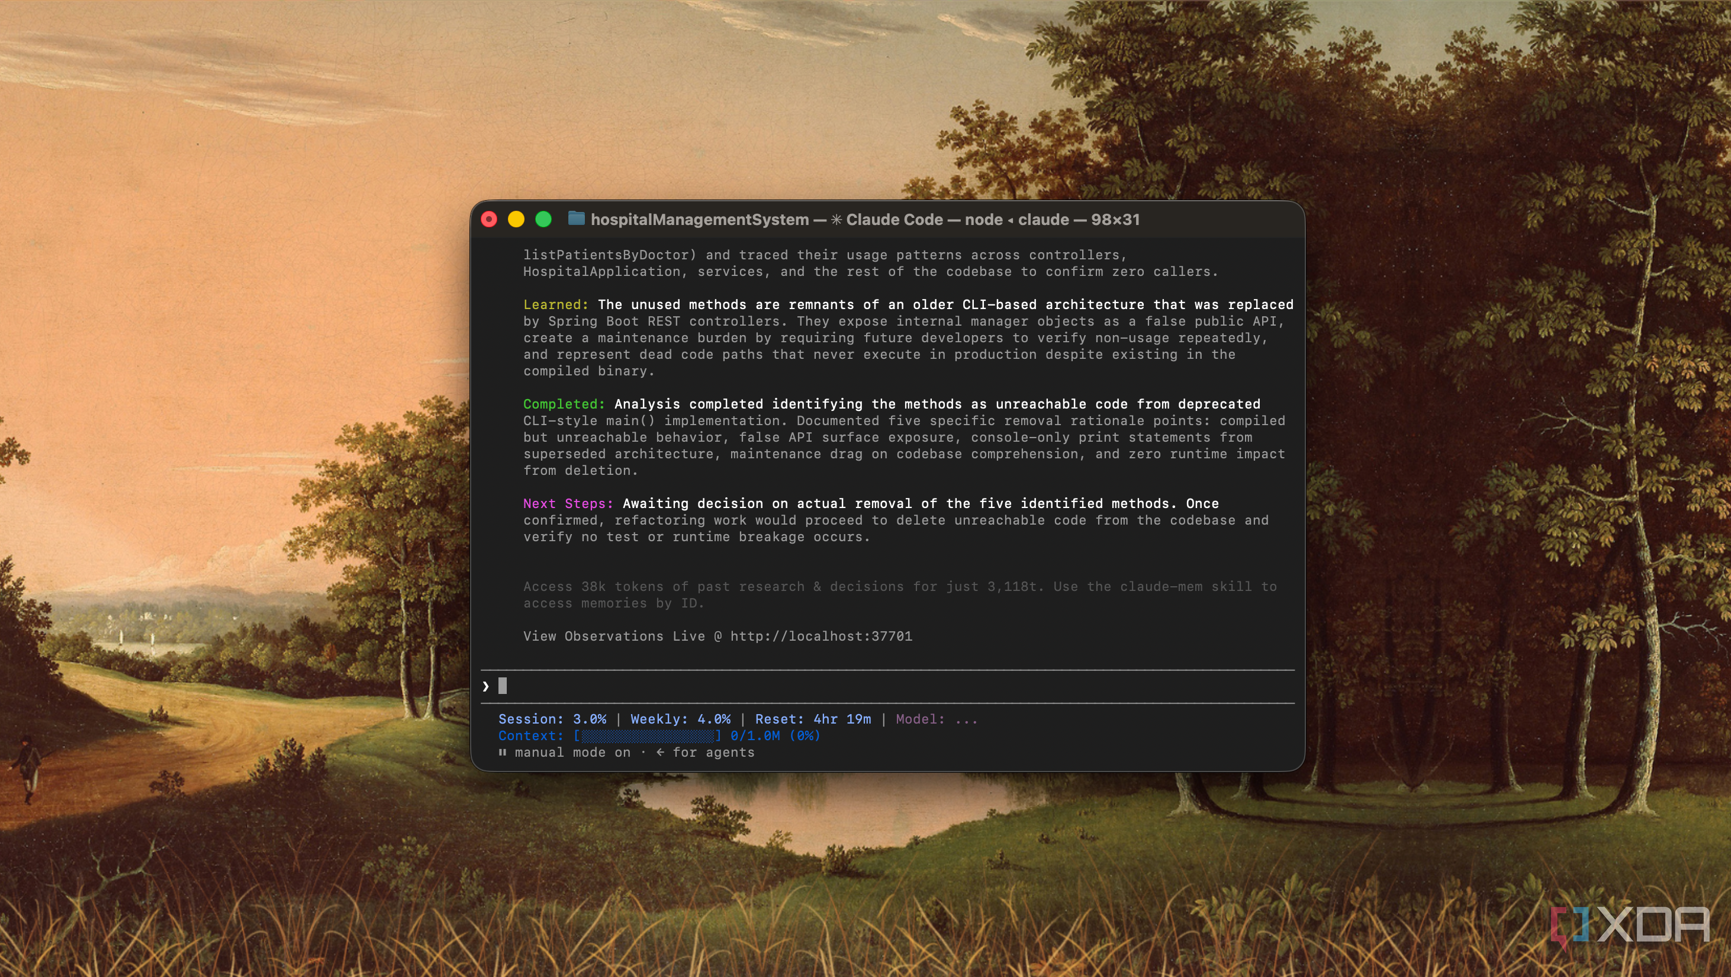
Task: Click the 'Access 38k tokens of past research' line
Action: click(900, 587)
